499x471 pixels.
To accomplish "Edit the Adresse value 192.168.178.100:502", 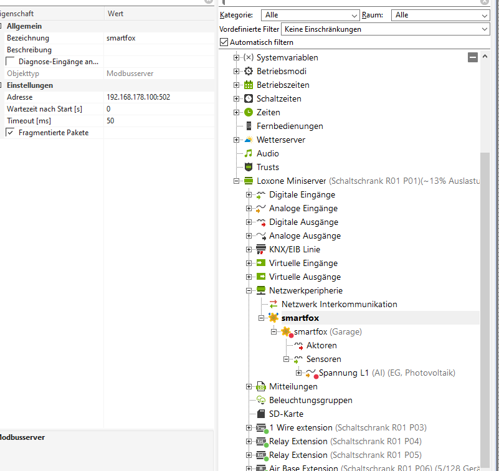I will coord(159,97).
